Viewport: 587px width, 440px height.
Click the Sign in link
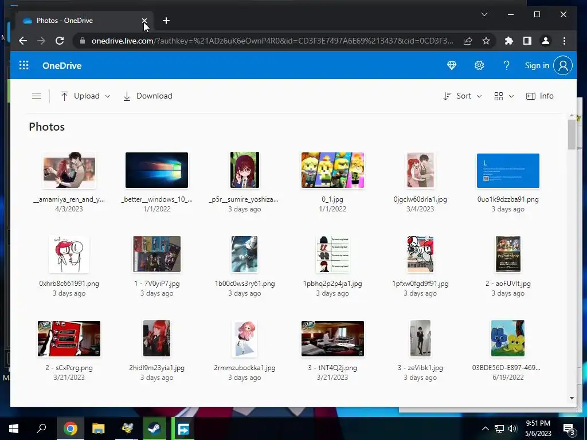(x=537, y=65)
